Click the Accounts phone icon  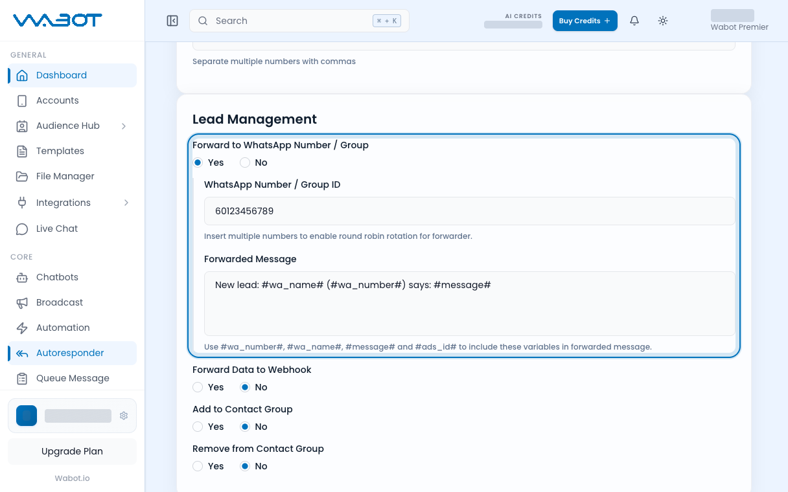click(22, 100)
